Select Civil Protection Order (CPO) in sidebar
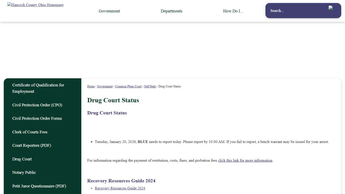Viewport: 345px width, 194px height. (x=37, y=105)
